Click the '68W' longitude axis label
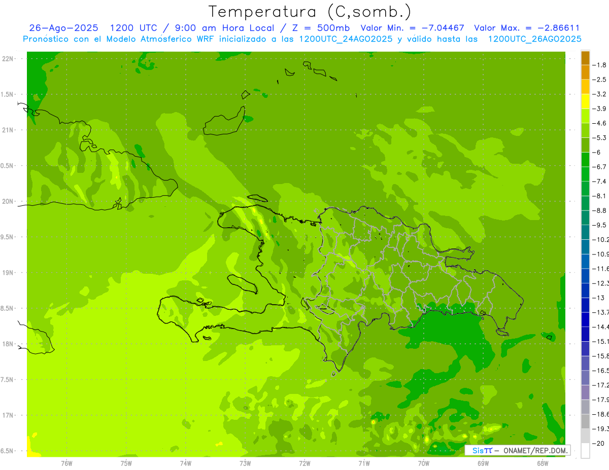Viewport: 609px width, 470px height. (x=542, y=463)
